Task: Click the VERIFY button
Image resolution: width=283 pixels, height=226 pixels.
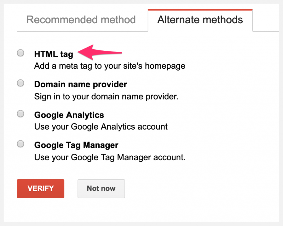Action: coord(40,189)
